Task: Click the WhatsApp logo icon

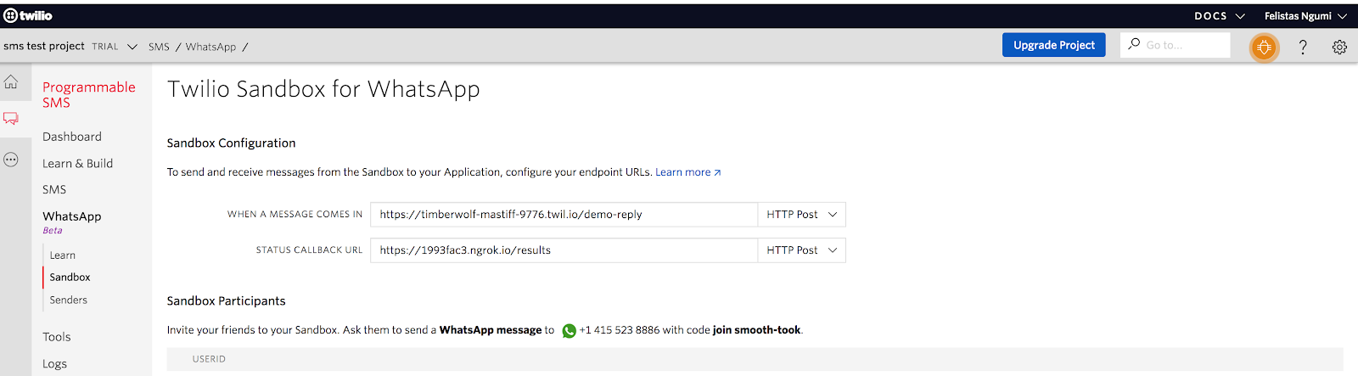Action: (x=569, y=331)
